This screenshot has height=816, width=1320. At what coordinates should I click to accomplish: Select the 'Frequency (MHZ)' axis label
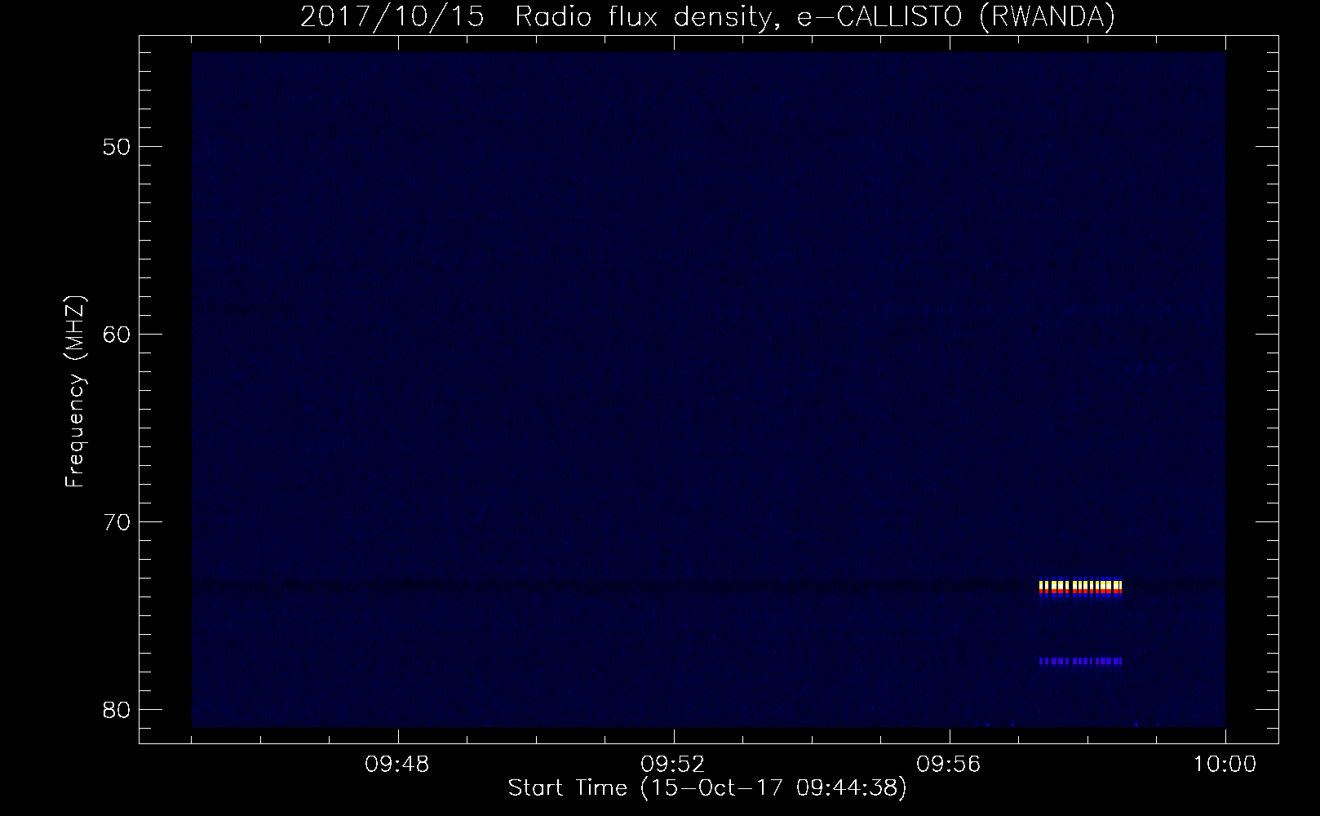coord(75,392)
